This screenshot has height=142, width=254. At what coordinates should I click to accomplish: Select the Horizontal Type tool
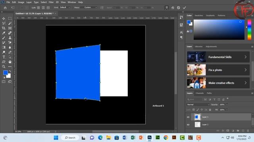[x=4, y=57]
